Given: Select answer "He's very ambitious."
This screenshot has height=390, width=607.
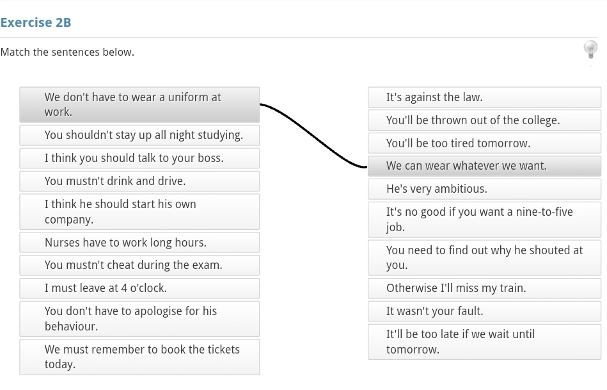Looking at the screenshot, I should click(484, 189).
